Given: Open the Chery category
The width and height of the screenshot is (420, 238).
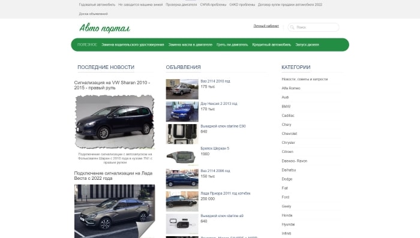Looking at the screenshot, I should [286, 125].
